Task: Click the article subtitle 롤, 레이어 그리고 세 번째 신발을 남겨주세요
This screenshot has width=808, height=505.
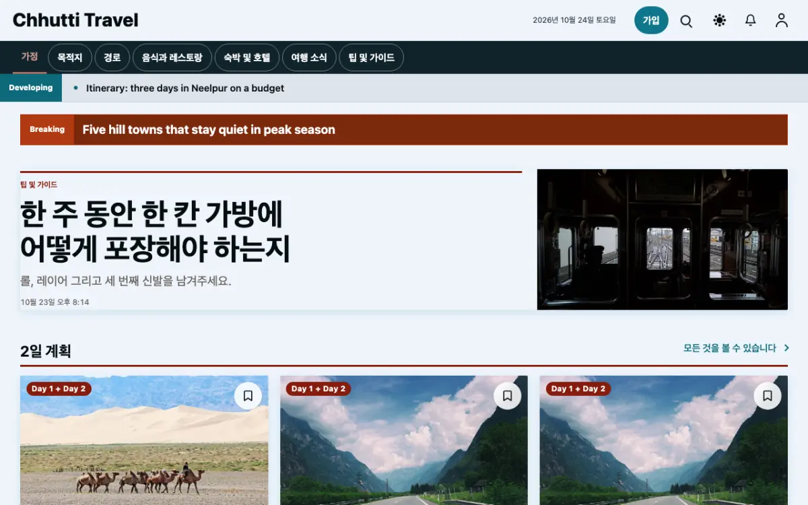Action: (126, 281)
